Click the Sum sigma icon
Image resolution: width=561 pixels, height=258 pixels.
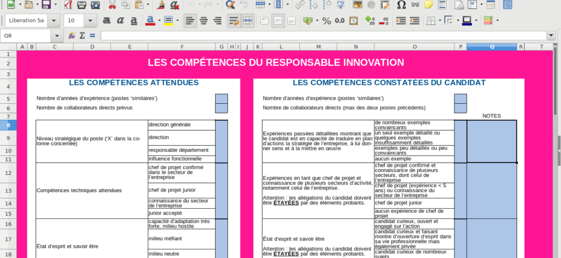pos(82,36)
